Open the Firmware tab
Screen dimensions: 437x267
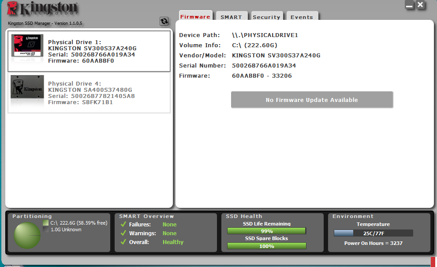pos(195,16)
